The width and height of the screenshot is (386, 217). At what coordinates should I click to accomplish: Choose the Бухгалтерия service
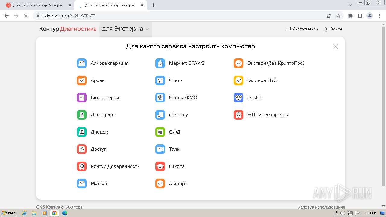click(105, 98)
